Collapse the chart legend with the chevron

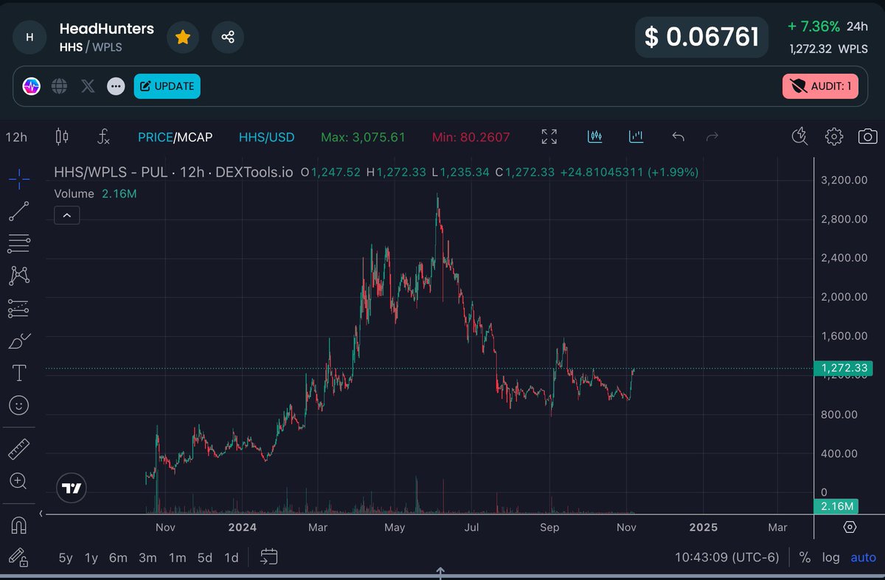click(66, 215)
